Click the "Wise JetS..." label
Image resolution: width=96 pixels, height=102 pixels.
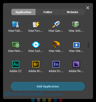(x=76, y=31)
